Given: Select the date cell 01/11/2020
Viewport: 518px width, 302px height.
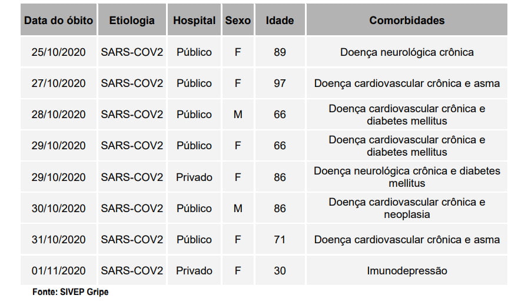Looking at the screenshot, I should click(x=58, y=271).
